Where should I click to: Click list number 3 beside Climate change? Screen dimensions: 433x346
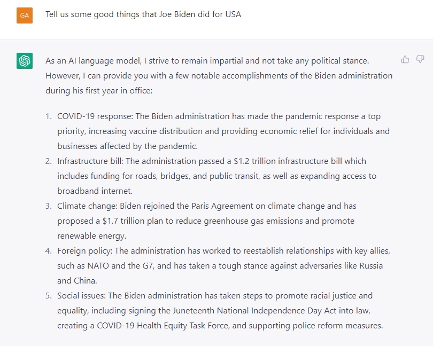[x=48, y=206]
